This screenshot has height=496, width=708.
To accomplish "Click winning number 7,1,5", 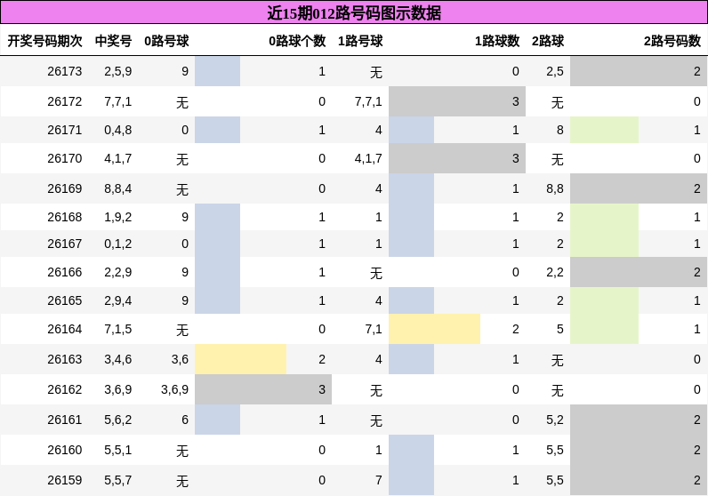I will tap(117, 329).
